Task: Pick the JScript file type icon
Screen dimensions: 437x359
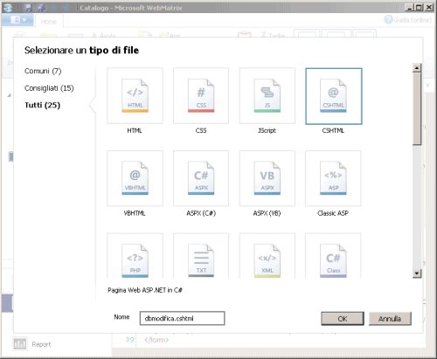Action: [267, 96]
